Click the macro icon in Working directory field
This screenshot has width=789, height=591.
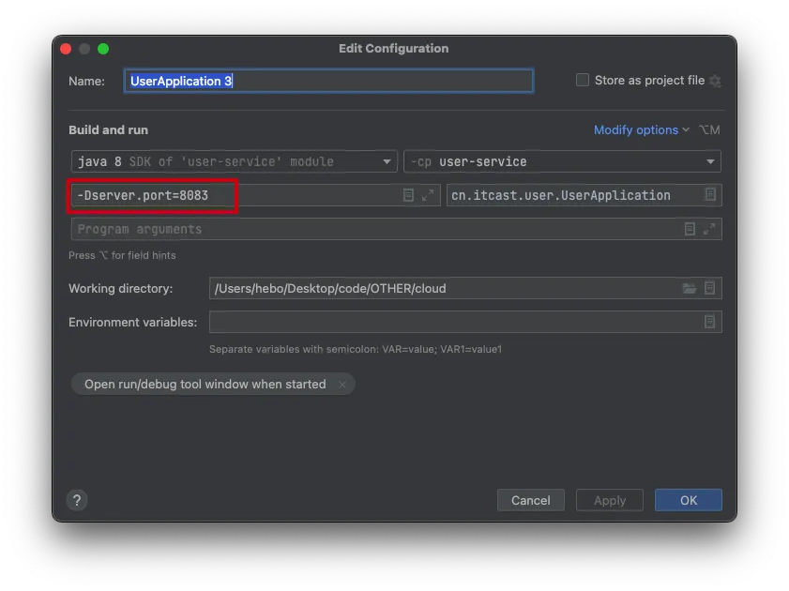[709, 288]
